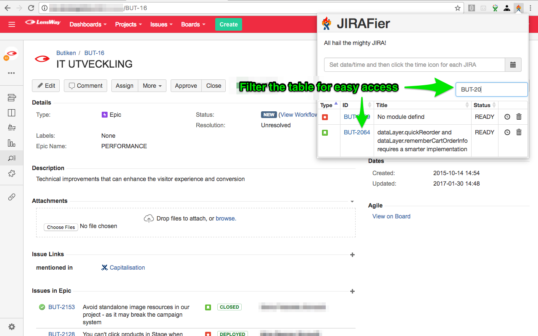The height and width of the screenshot is (336, 538).
Task: Open the Releases ship icon in the sidebar
Action: pos(12,128)
